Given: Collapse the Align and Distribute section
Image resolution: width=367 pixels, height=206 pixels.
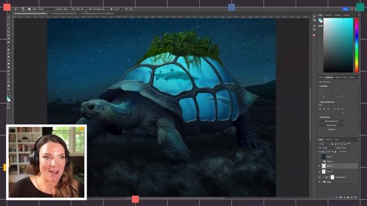Looking at the screenshot, I should click(319, 102).
